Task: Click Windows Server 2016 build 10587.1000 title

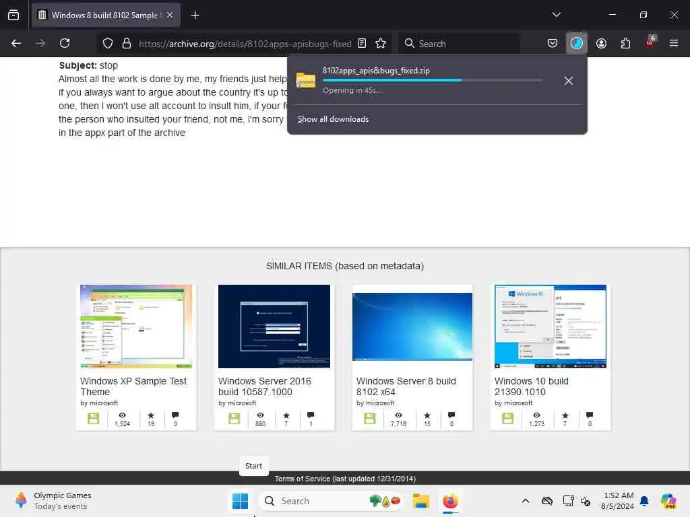Action: (x=264, y=386)
